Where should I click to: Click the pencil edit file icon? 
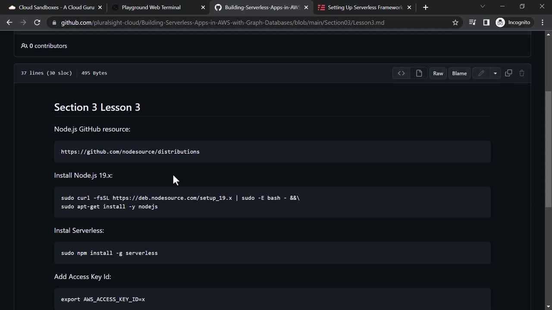pos(481,73)
